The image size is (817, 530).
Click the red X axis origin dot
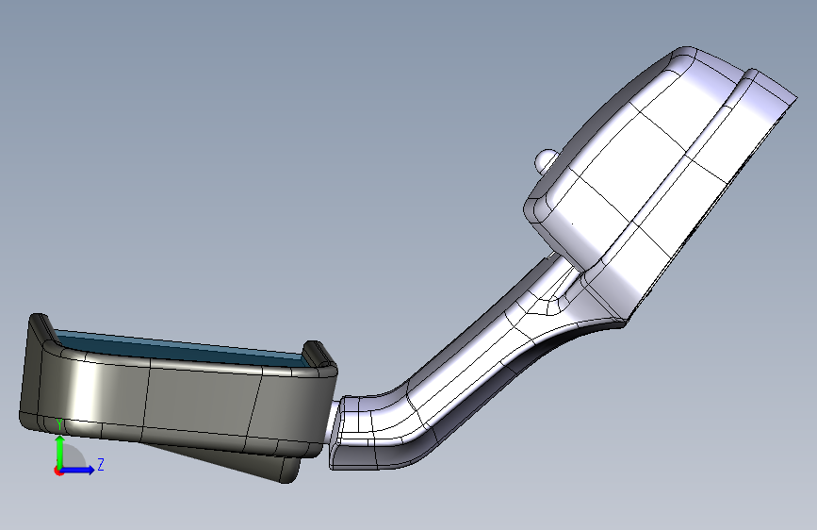pyautogui.click(x=57, y=471)
